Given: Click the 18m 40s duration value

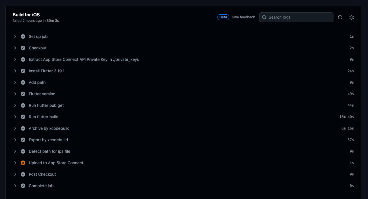Looking at the screenshot, I should click(x=346, y=117).
